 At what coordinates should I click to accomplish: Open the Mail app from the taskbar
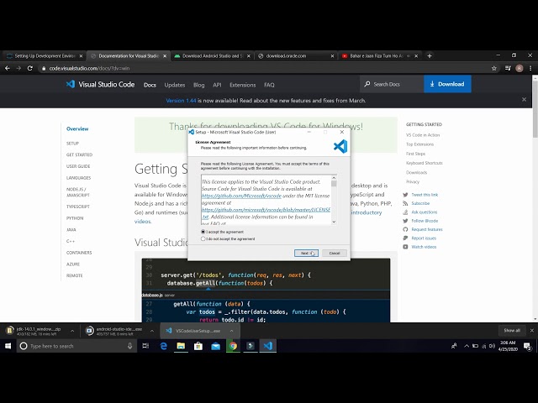point(216,346)
